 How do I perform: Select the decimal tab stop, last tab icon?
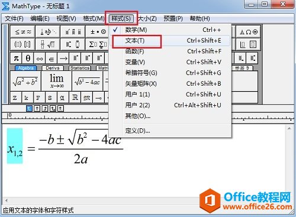point(60,108)
